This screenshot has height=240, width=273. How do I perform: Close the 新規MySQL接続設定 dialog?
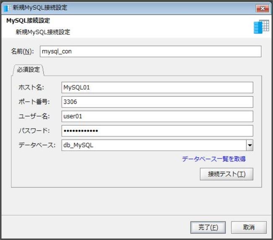coord(262,8)
